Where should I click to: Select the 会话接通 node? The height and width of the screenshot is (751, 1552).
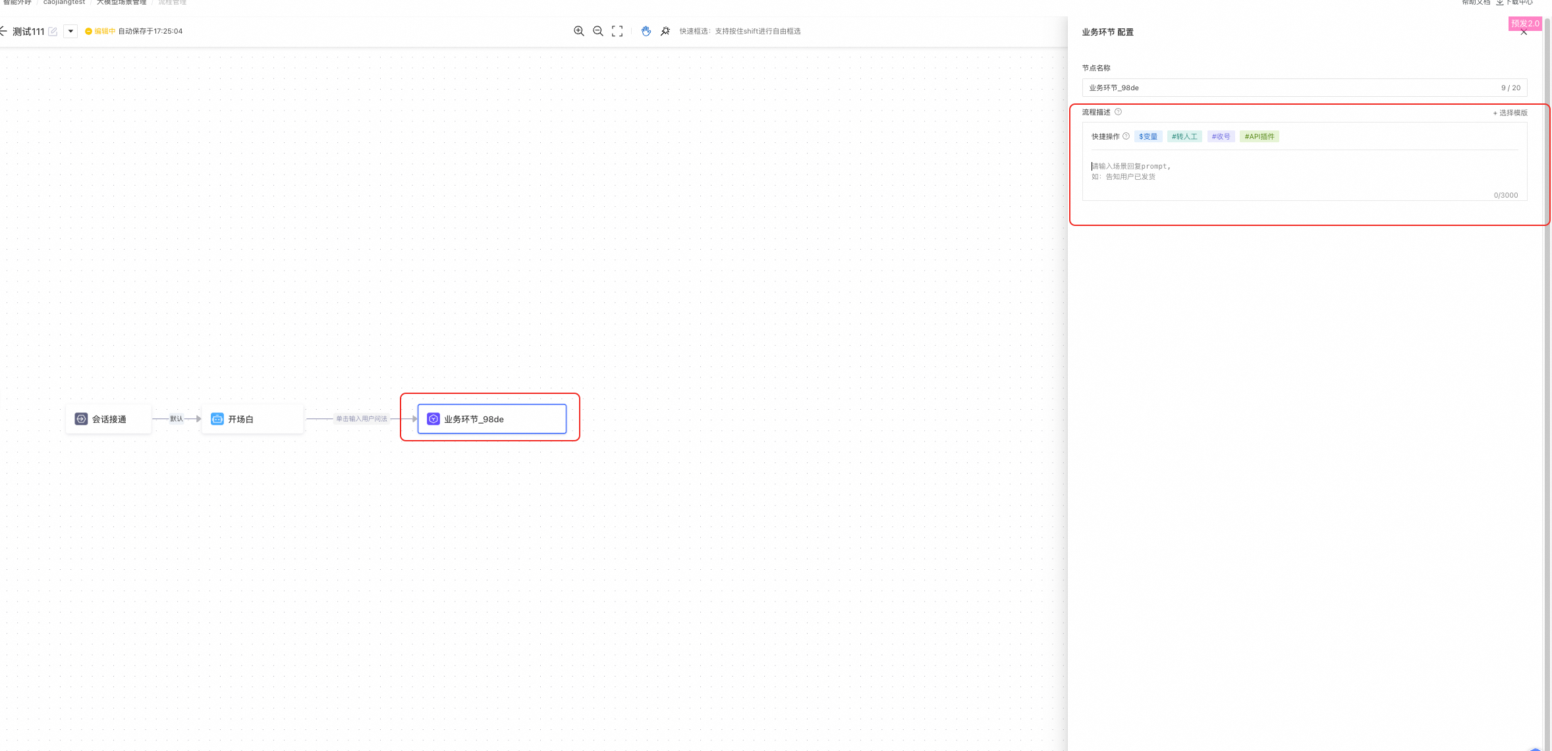tap(109, 419)
